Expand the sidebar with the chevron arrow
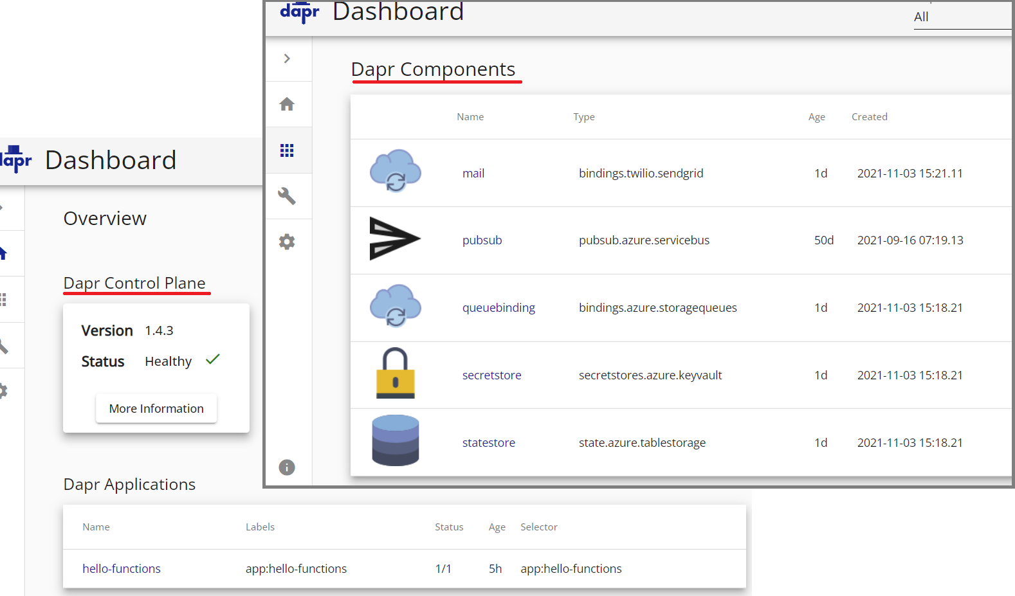 (287, 59)
